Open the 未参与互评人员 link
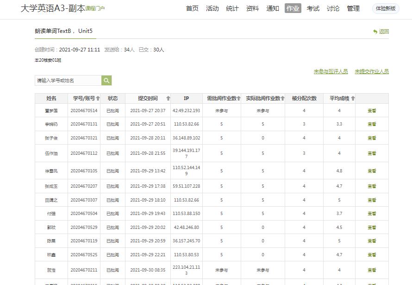This screenshot has height=285, width=412. [331, 71]
